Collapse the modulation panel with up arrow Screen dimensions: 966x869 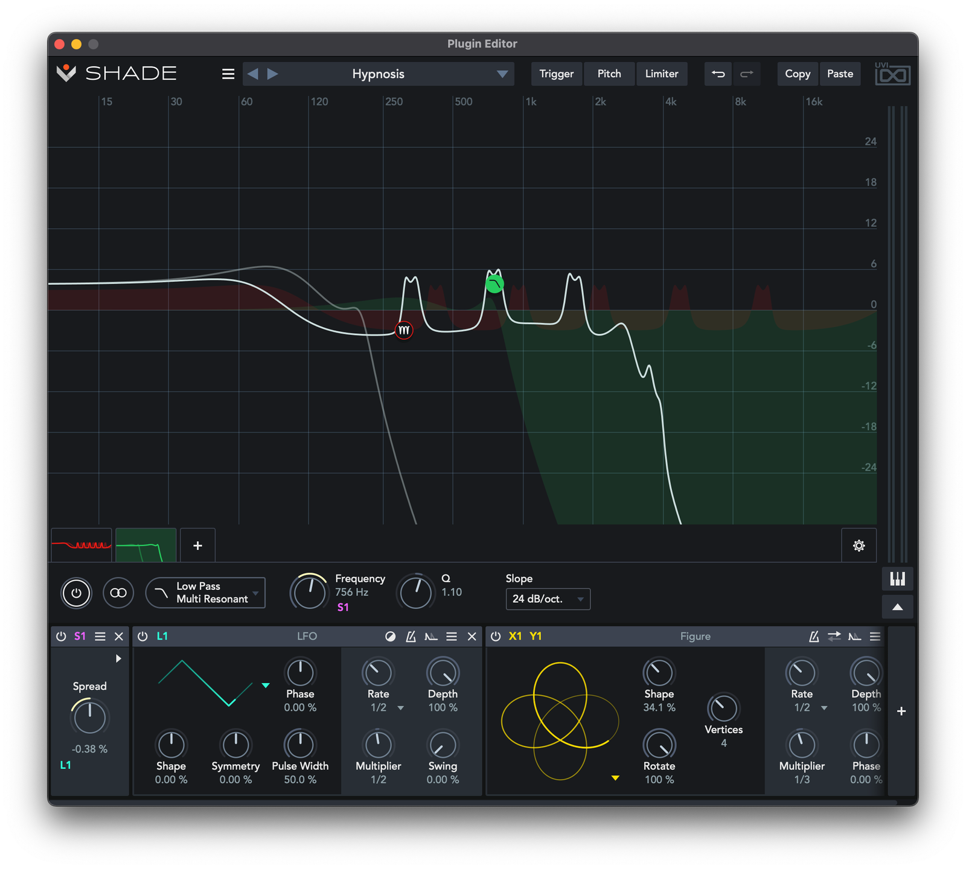click(x=897, y=607)
